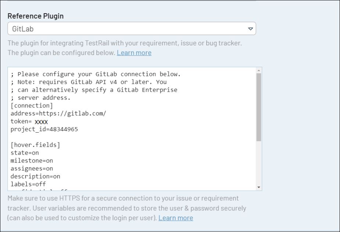Viewport: 340px width, 232px height.
Task: Open the Learn more link about plugin configuration
Action: click(134, 53)
